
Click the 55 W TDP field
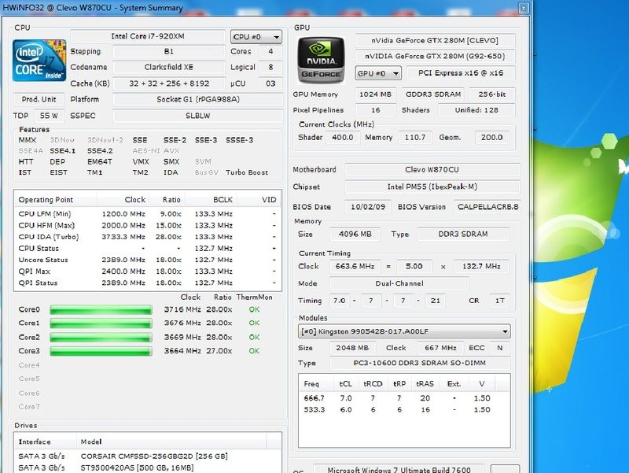tap(49, 116)
